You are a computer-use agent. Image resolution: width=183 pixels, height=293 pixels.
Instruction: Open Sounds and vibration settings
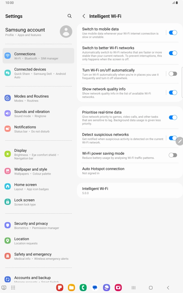(38, 114)
